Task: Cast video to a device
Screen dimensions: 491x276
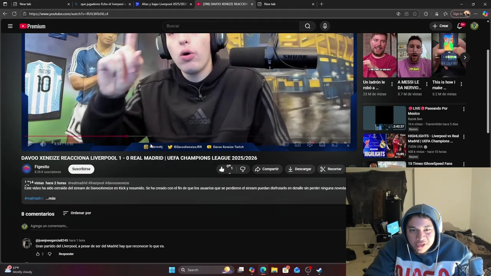Action: 334,144
